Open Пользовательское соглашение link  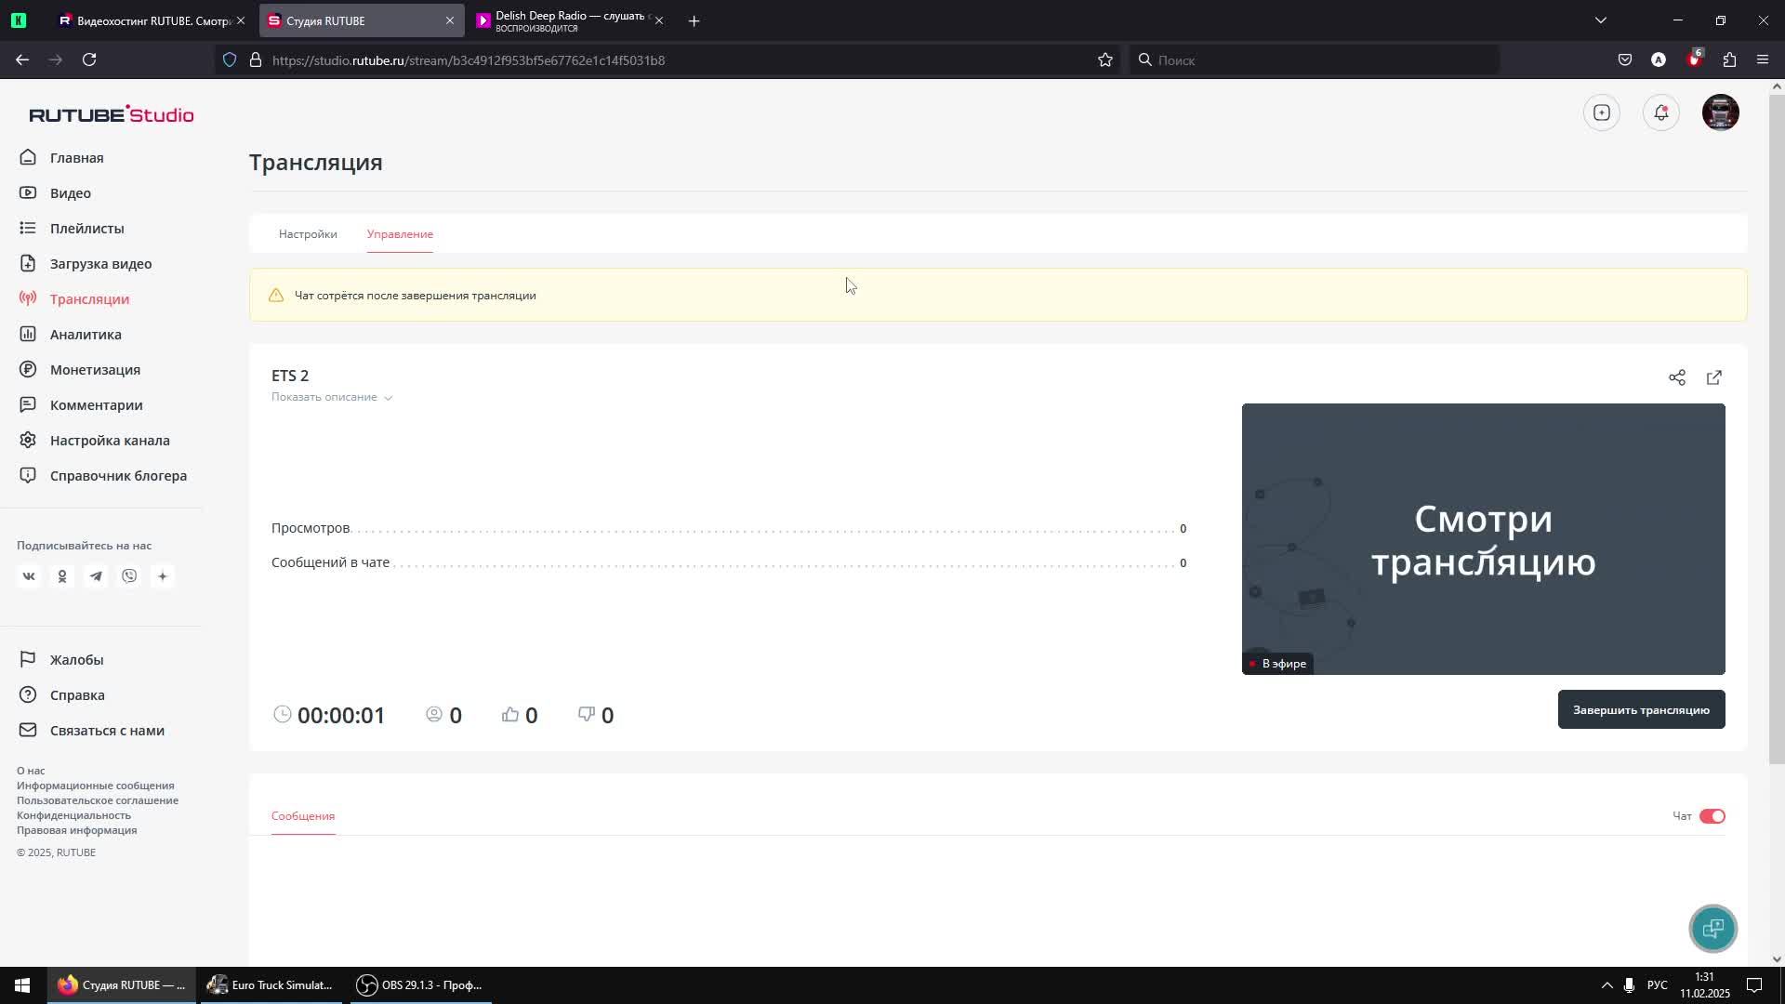coord(98,800)
